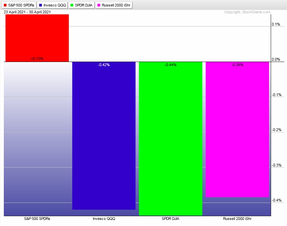Click the blue swatch beside Invesco QQQ

coord(41,5)
